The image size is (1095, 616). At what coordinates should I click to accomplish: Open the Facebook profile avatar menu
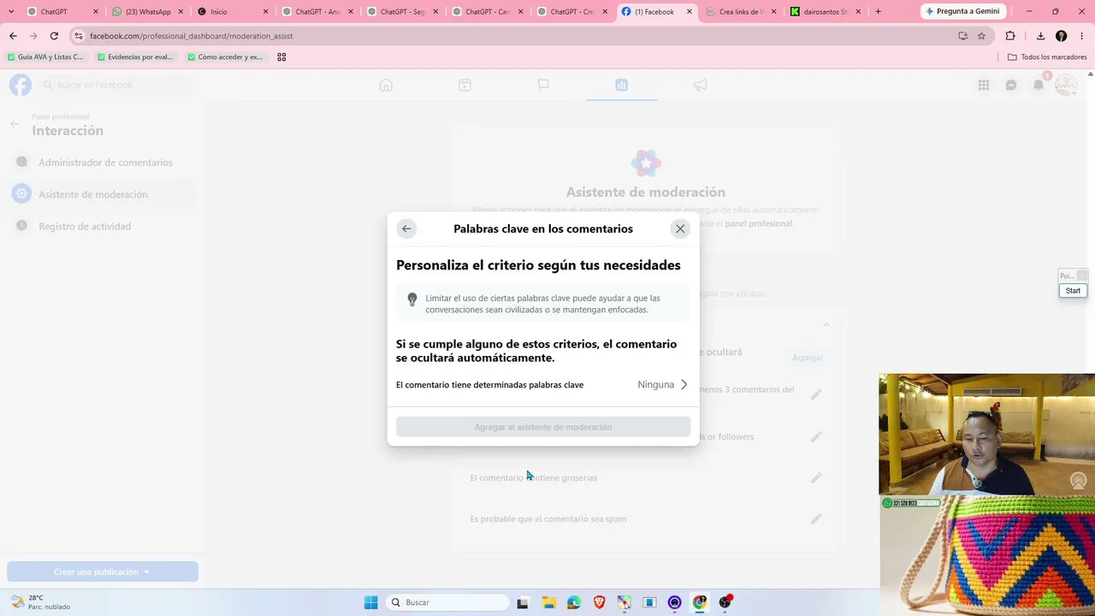[x=1066, y=85]
